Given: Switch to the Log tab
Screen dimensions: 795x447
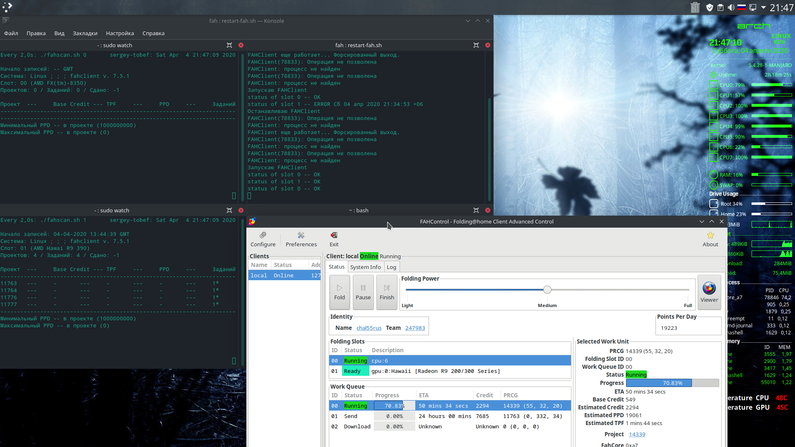Looking at the screenshot, I should click(x=391, y=267).
